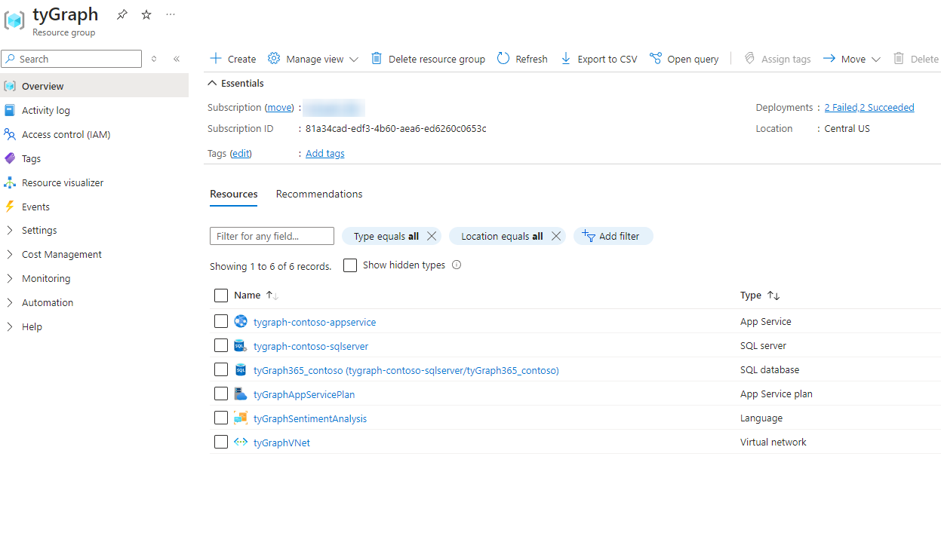The height and width of the screenshot is (539, 941).
Task: Click the Subscription move link
Action: coord(279,108)
